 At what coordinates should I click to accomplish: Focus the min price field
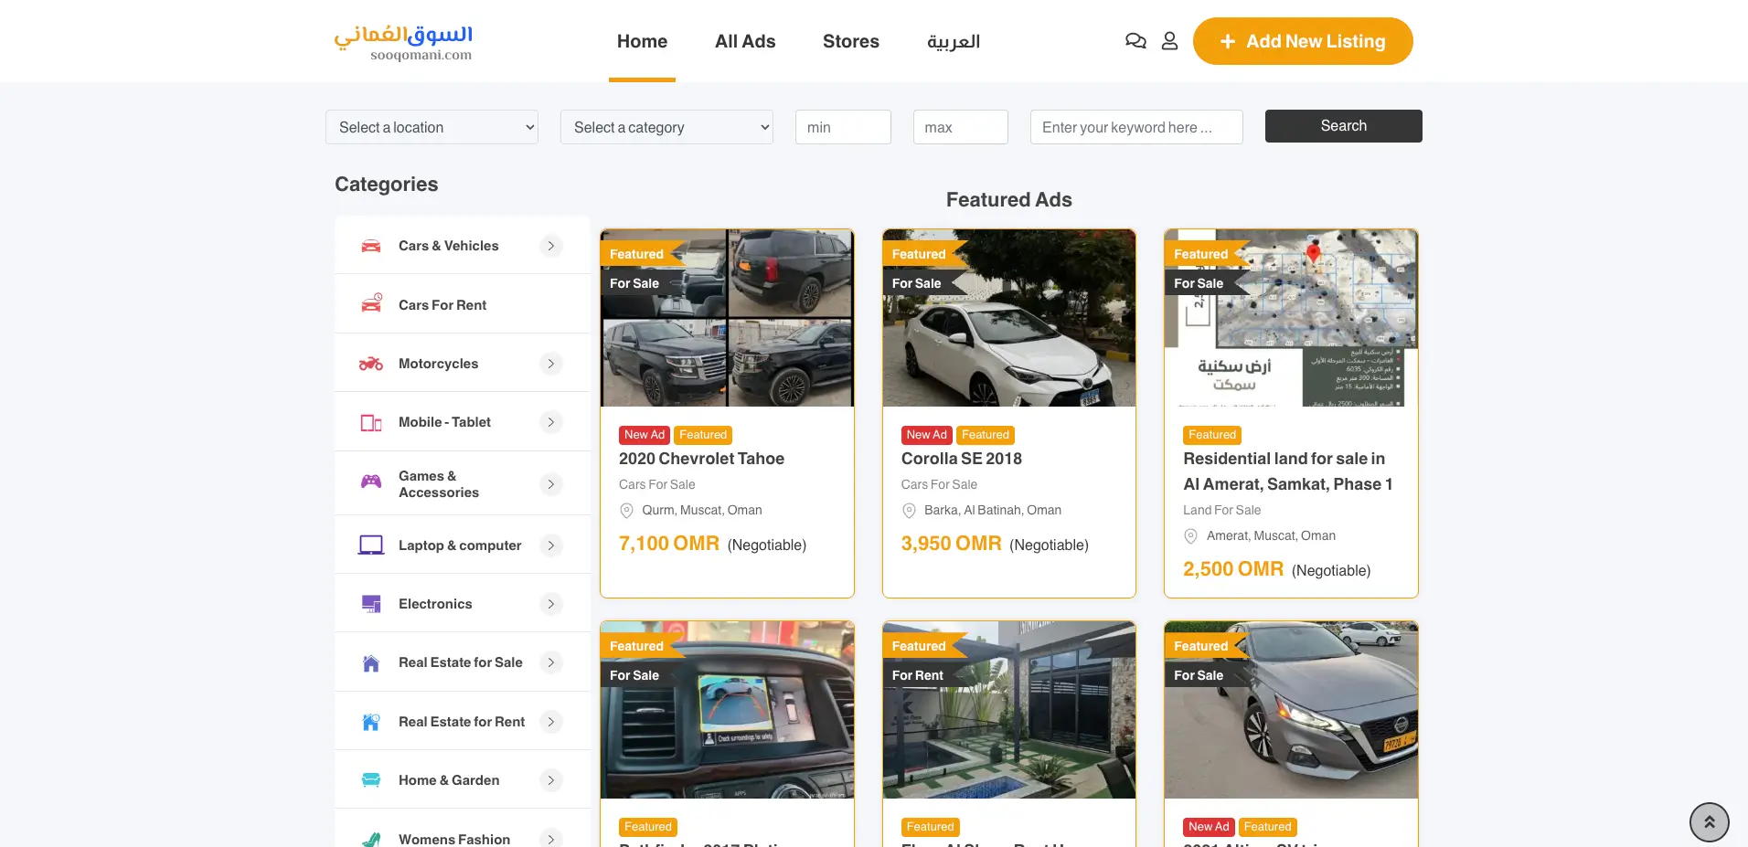tap(843, 127)
